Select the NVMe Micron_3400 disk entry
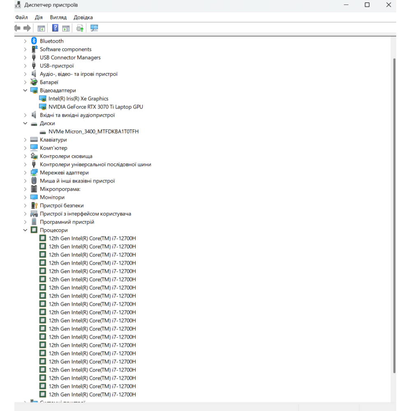 pyautogui.click(x=93, y=132)
